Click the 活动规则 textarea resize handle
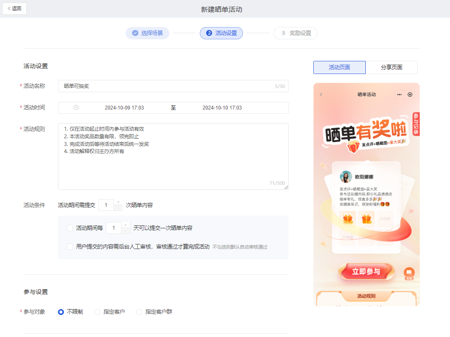The width and height of the screenshot is (450, 337). (x=286, y=187)
